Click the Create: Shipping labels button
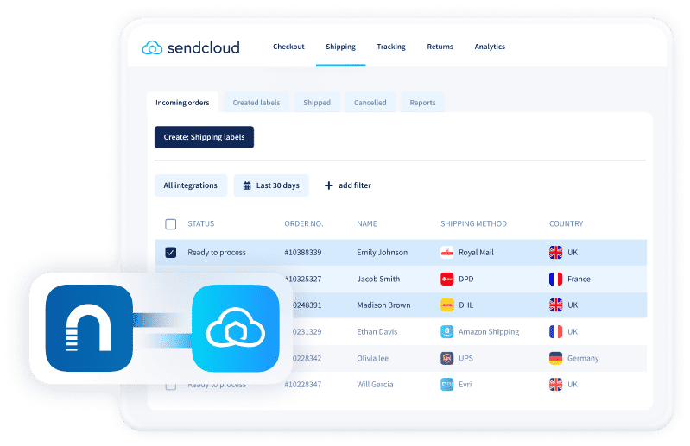Image resolution: width=690 pixels, height=446 pixels. tap(204, 137)
